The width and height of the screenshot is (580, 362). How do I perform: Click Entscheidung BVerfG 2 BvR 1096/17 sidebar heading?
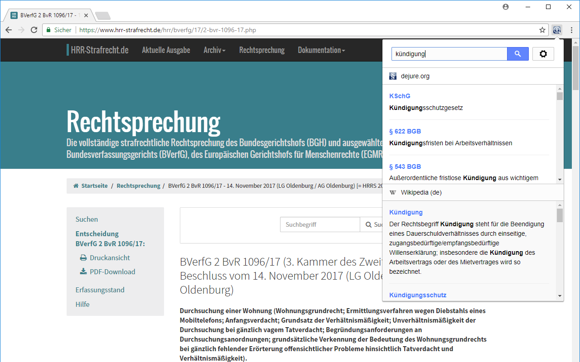click(x=110, y=239)
